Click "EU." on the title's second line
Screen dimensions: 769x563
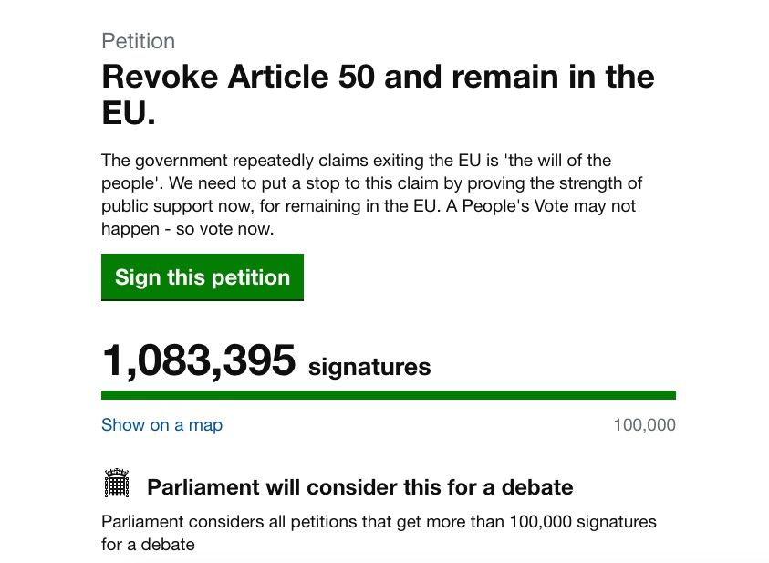[129, 115]
